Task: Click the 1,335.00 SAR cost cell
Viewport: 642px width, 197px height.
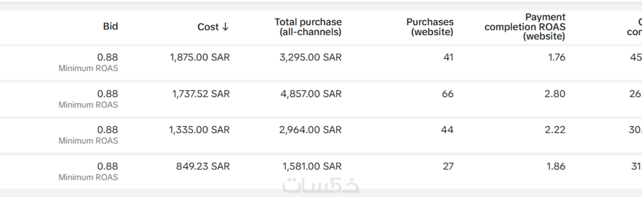Action: (199, 130)
